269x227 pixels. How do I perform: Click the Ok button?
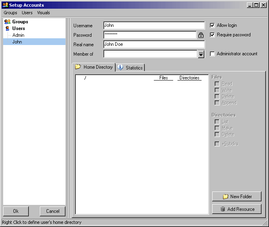16,211
